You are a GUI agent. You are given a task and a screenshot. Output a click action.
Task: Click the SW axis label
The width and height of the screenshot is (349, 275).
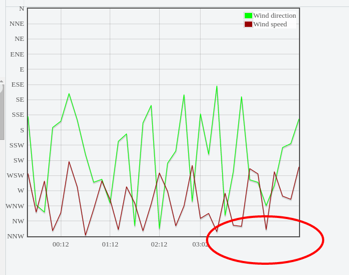pos(19,160)
